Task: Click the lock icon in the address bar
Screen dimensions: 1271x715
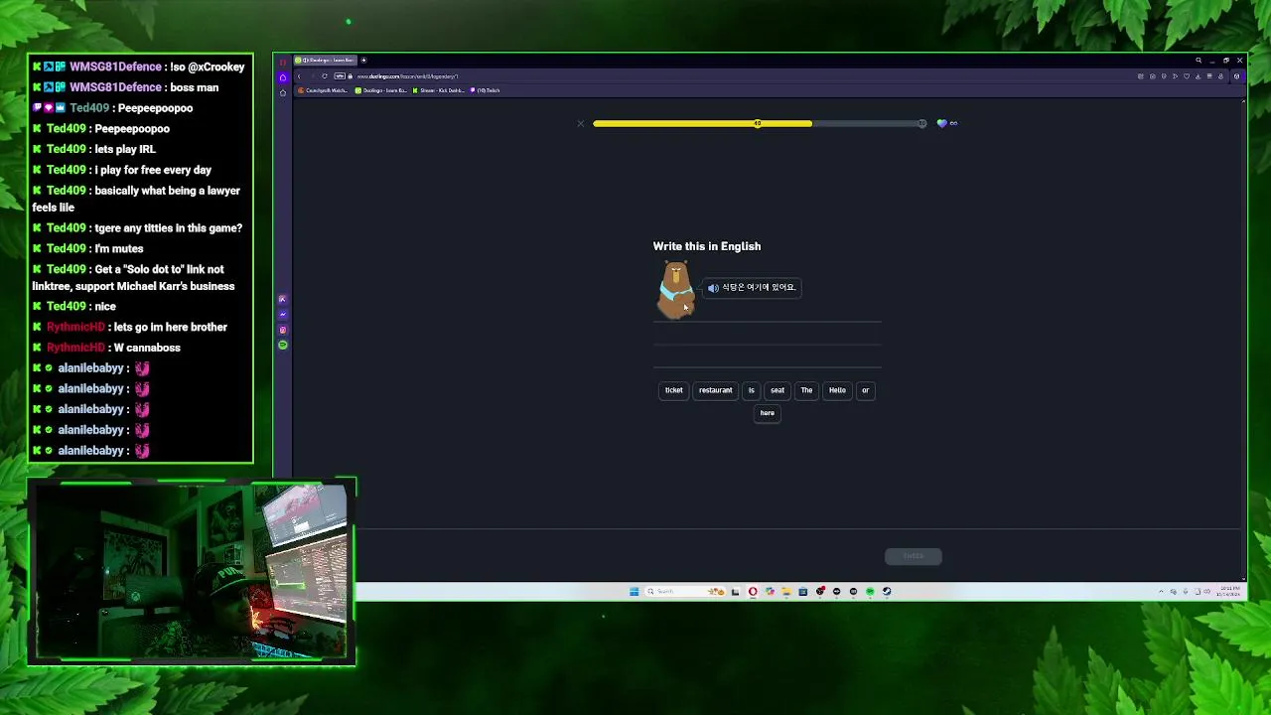Action: point(350,76)
